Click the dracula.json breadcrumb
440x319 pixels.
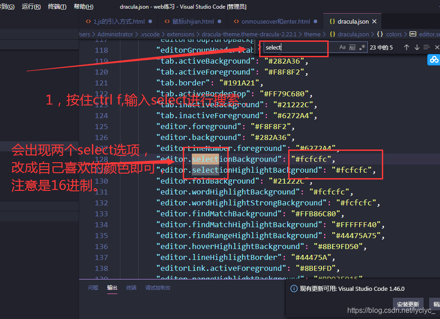353,34
